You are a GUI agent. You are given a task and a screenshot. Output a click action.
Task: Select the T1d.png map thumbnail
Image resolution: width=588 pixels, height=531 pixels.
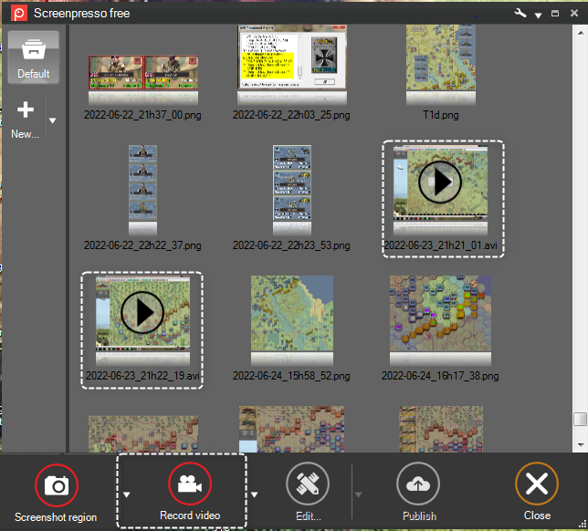click(441, 57)
